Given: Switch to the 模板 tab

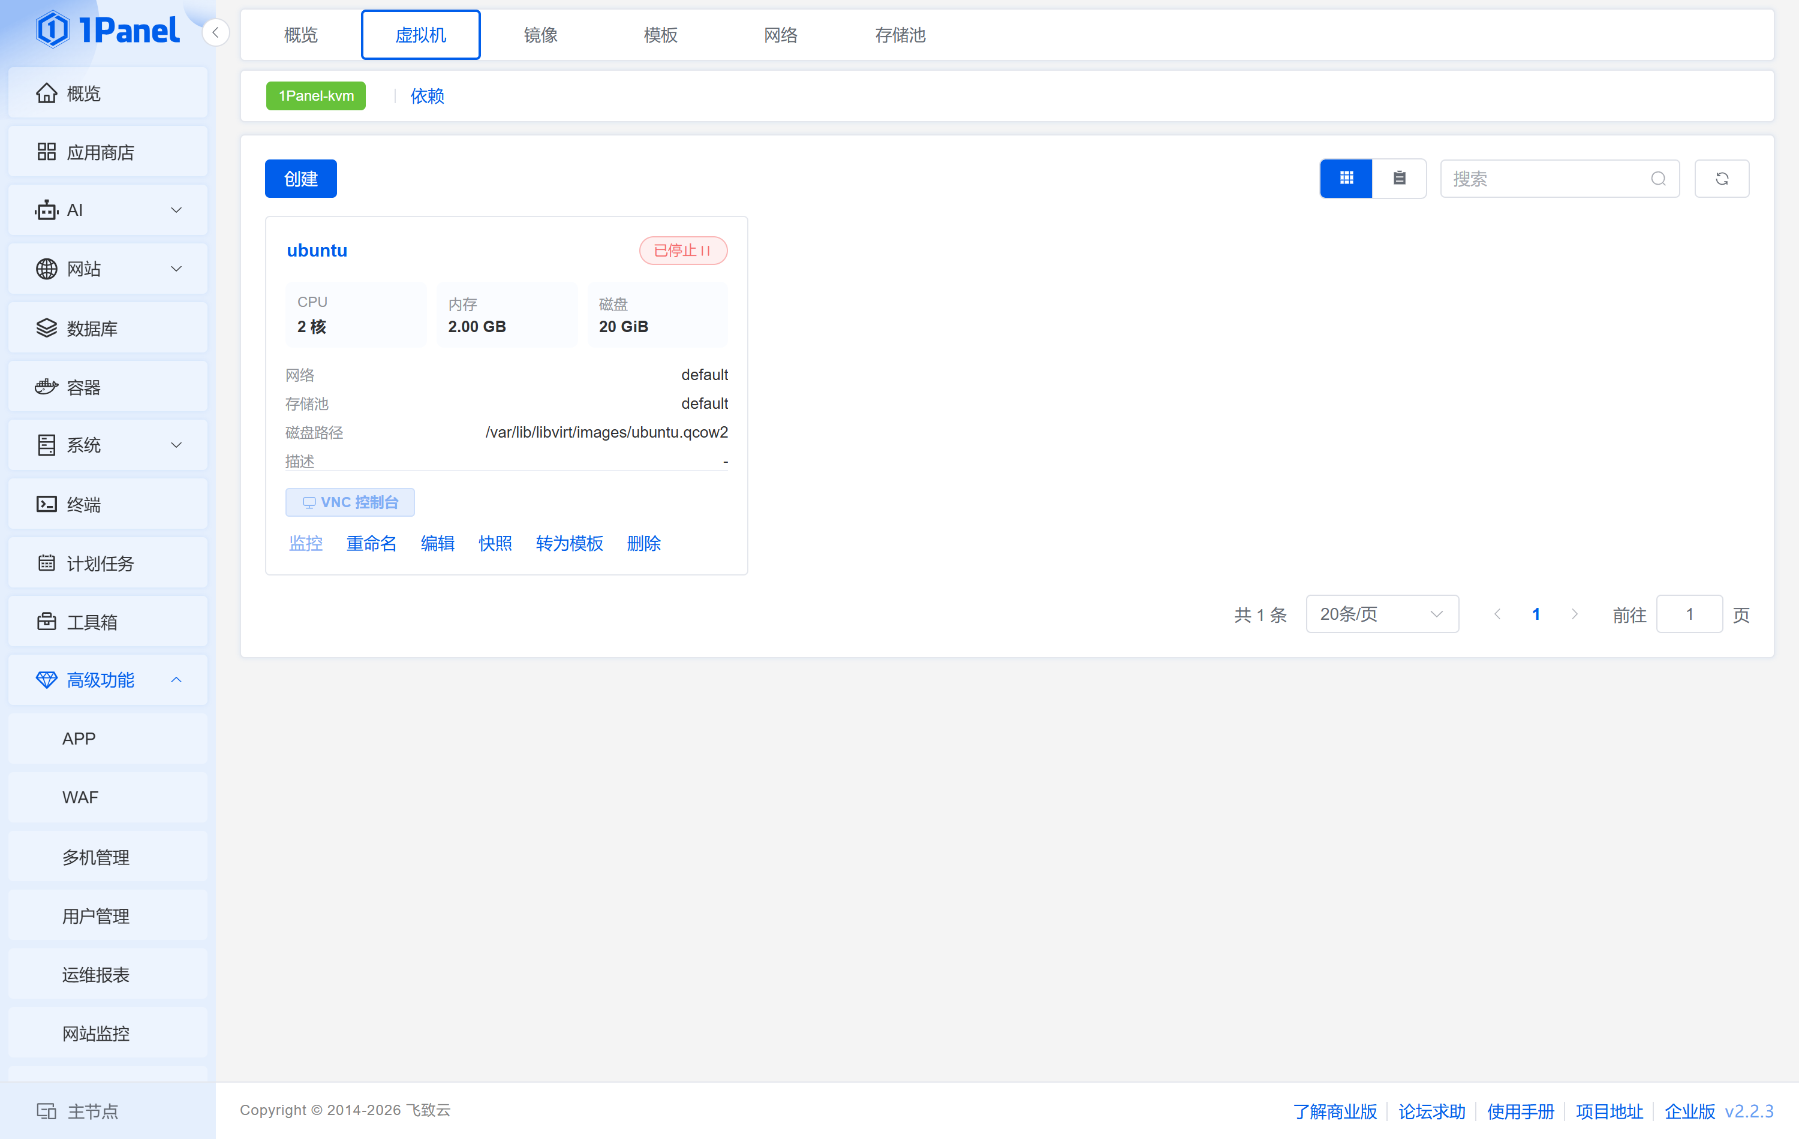Looking at the screenshot, I should pyautogui.click(x=660, y=35).
